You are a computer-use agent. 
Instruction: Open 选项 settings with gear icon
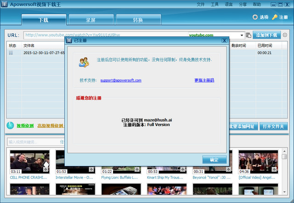click(260, 17)
